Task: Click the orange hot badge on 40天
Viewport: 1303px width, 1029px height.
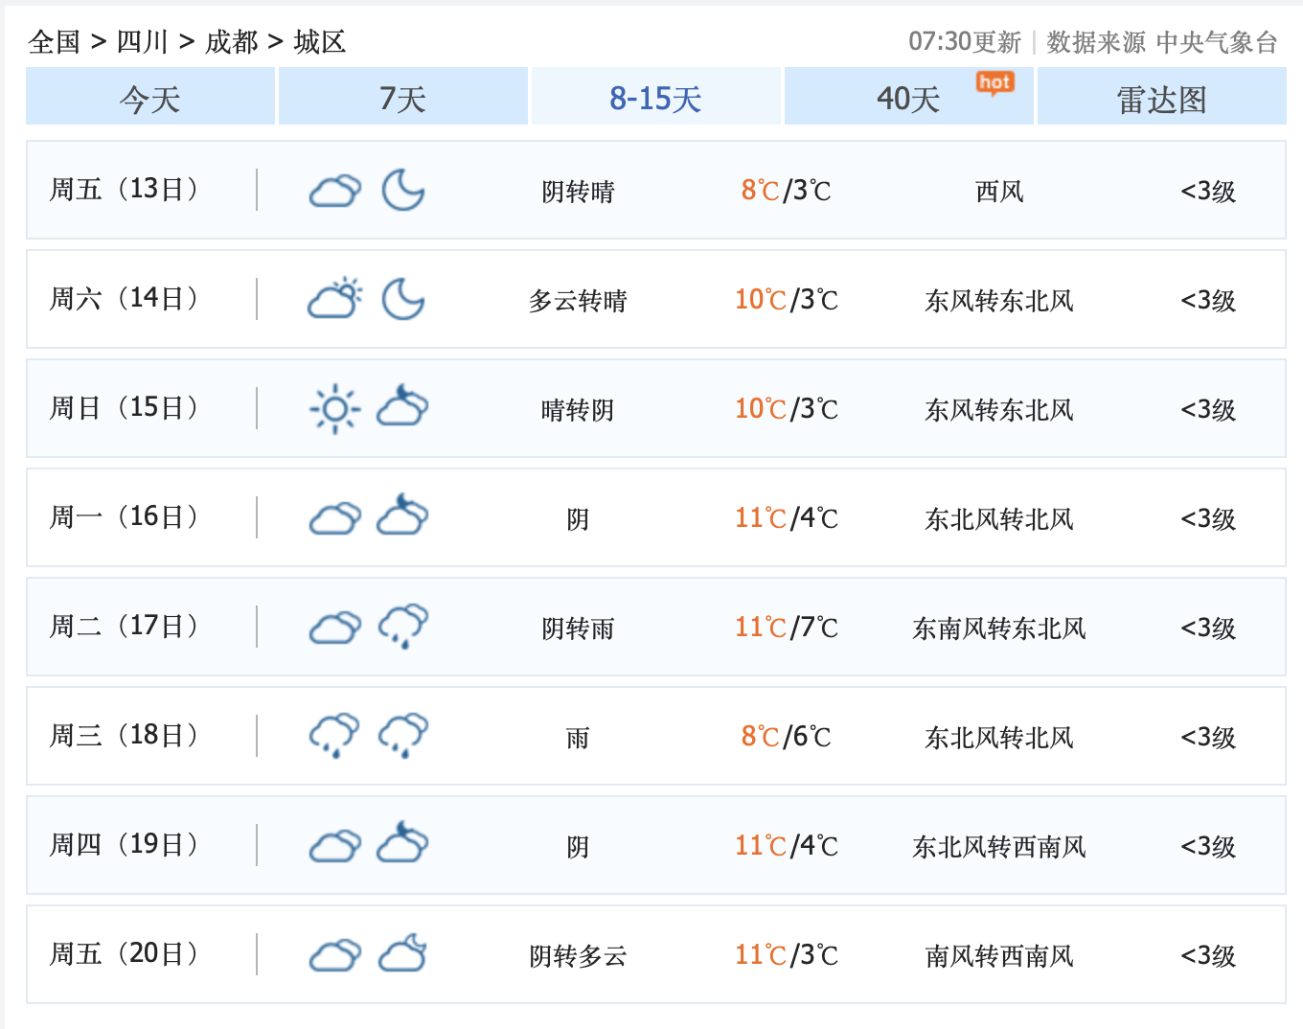Action: [x=994, y=83]
